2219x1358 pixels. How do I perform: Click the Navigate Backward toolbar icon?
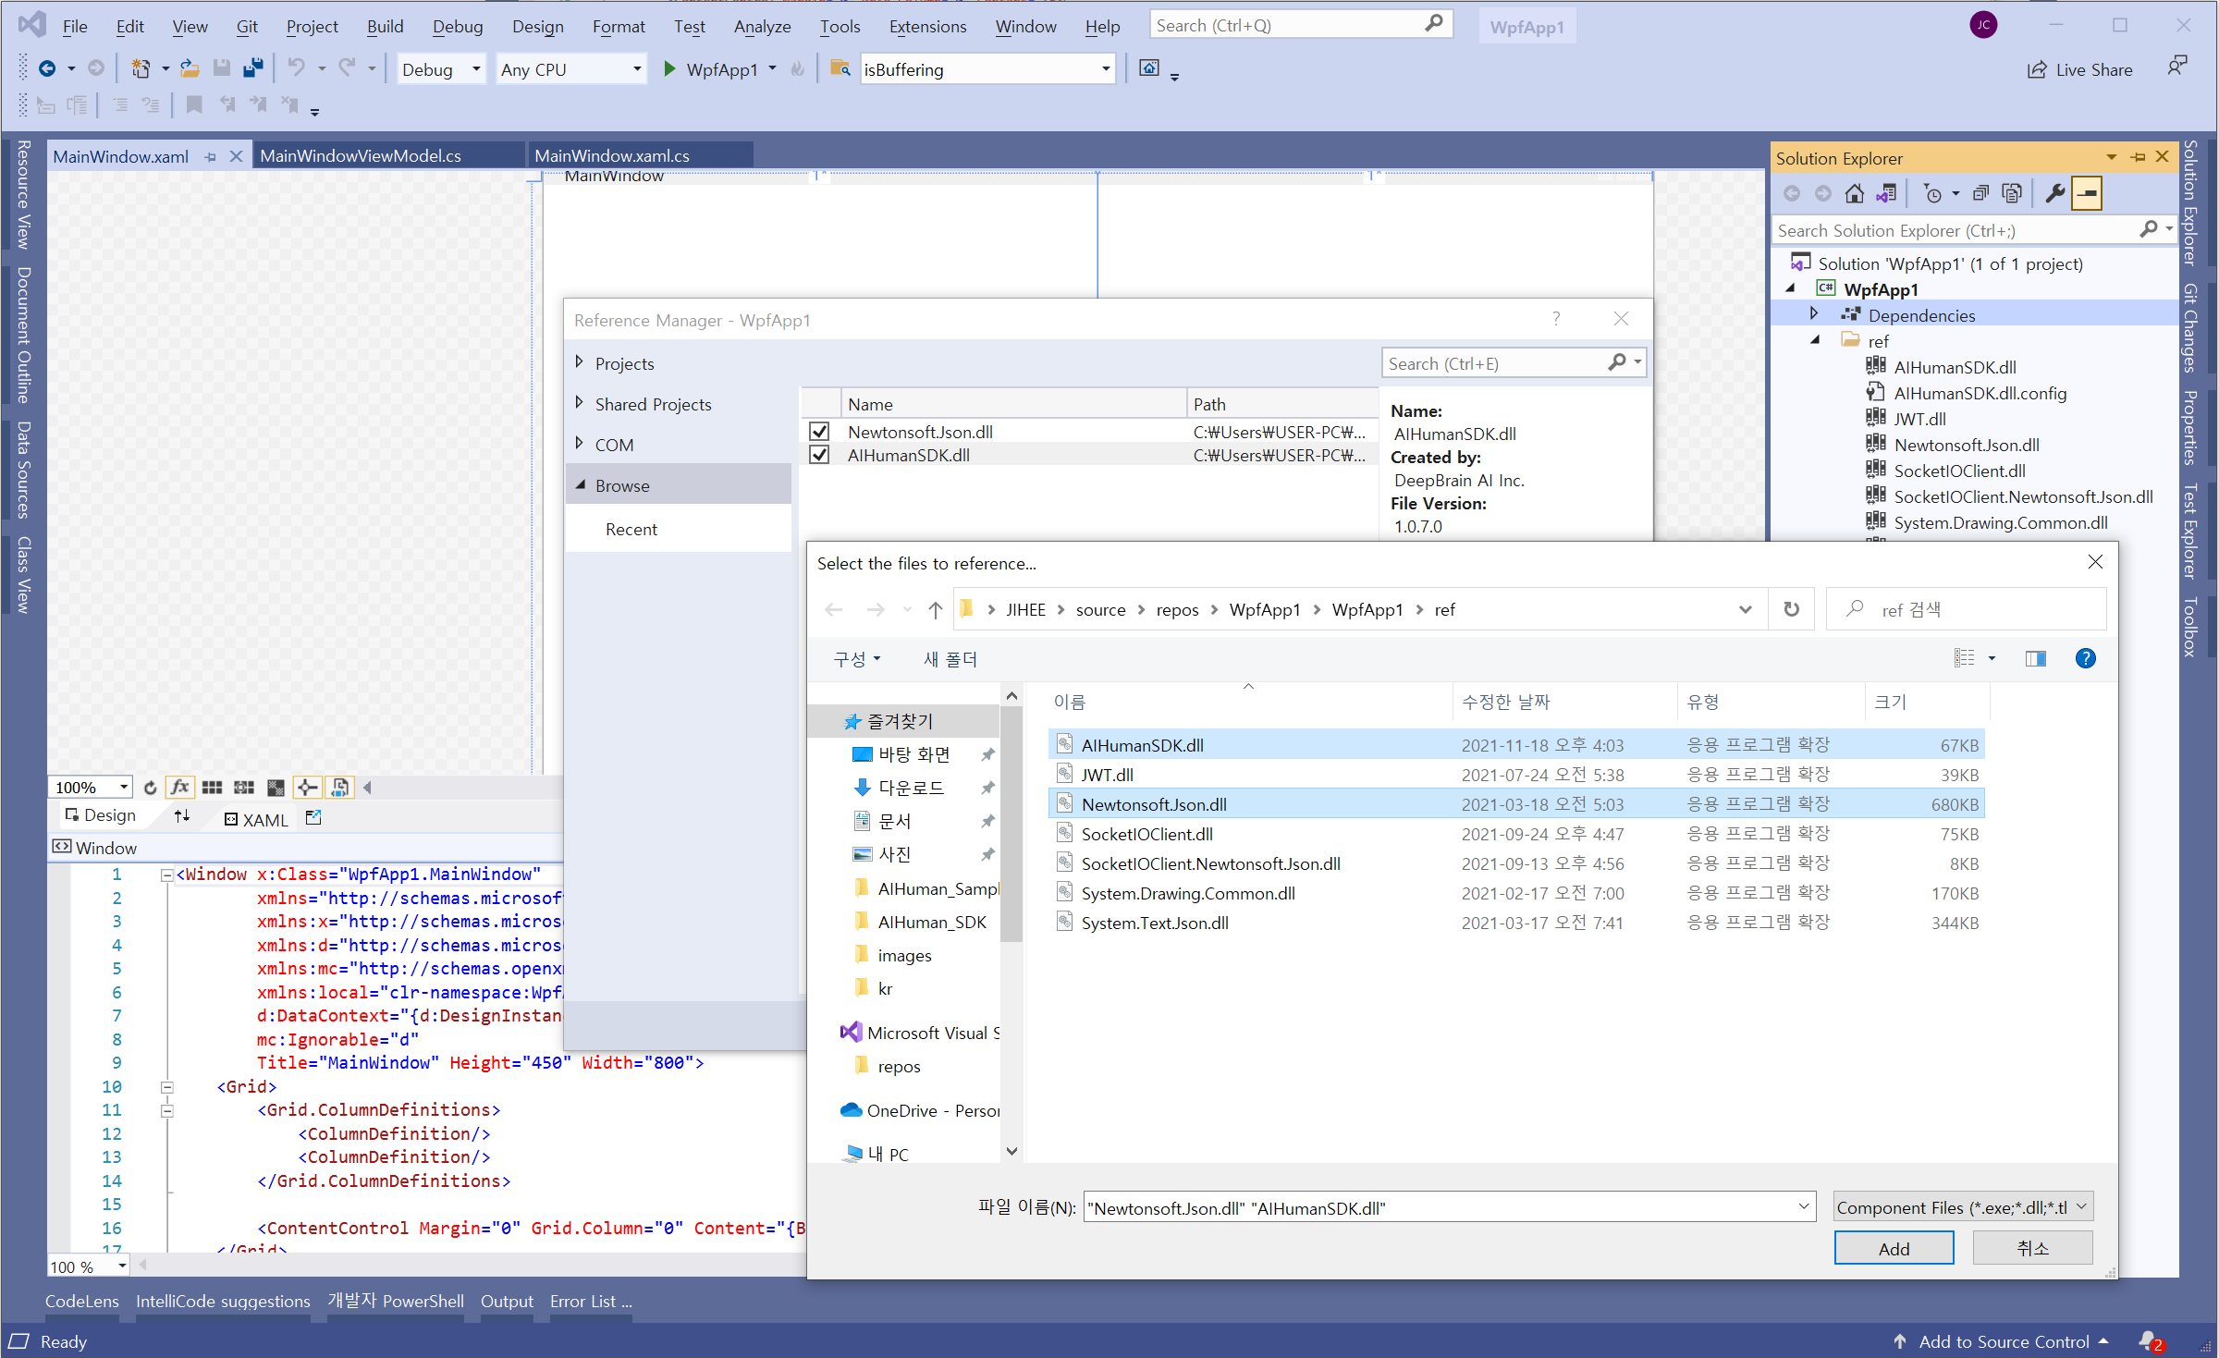coord(47,69)
